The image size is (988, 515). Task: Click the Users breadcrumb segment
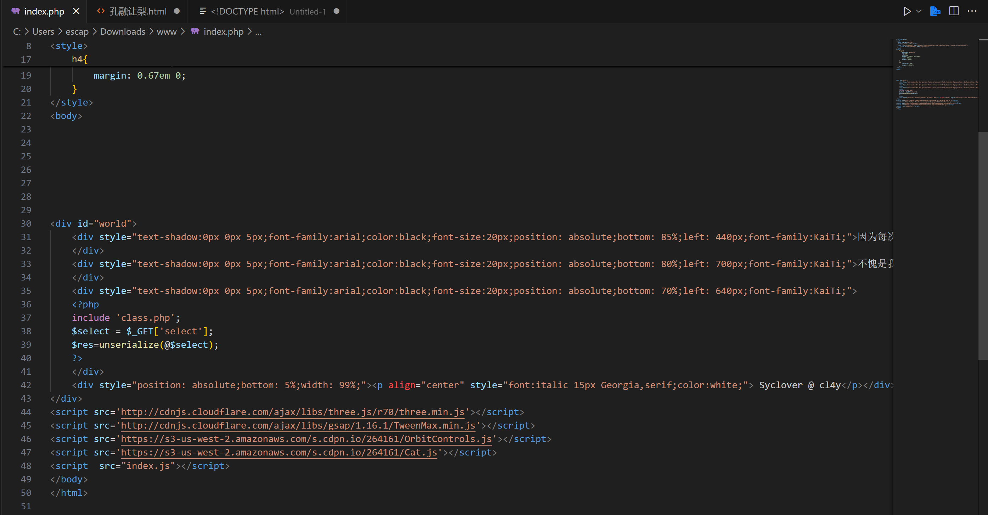tap(43, 32)
